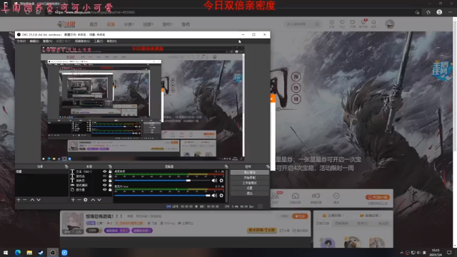Expand the 游戏 dropdown in Douyu nav

[167, 24]
